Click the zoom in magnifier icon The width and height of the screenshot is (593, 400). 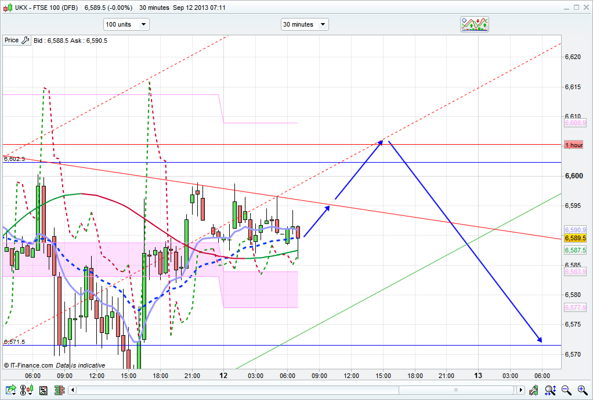[x=583, y=390]
